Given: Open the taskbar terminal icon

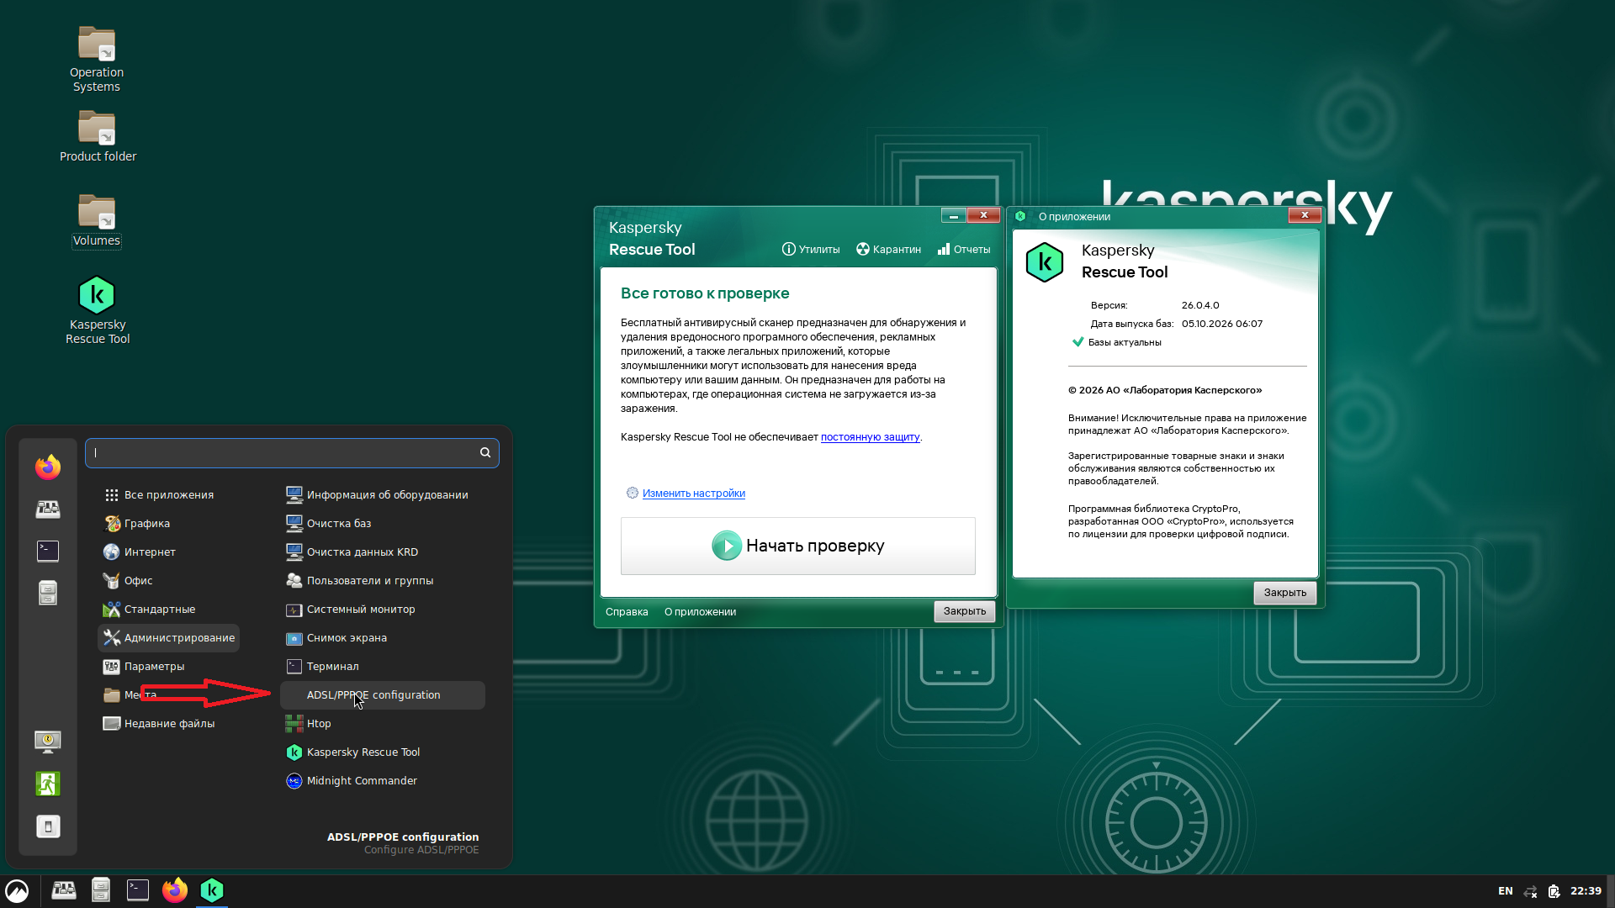Looking at the screenshot, I should pos(138,890).
